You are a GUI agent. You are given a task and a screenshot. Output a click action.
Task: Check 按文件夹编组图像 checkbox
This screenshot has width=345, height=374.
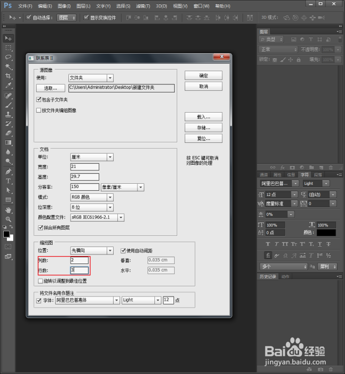39,110
